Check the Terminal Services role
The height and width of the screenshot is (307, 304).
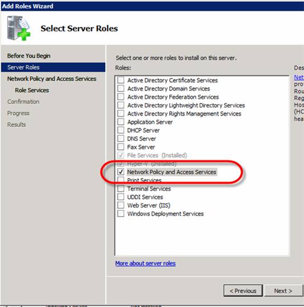coord(121,188)
